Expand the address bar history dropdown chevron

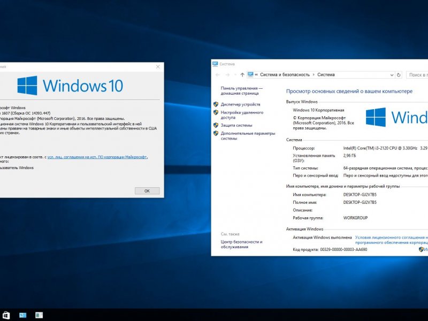pos(392,75)
